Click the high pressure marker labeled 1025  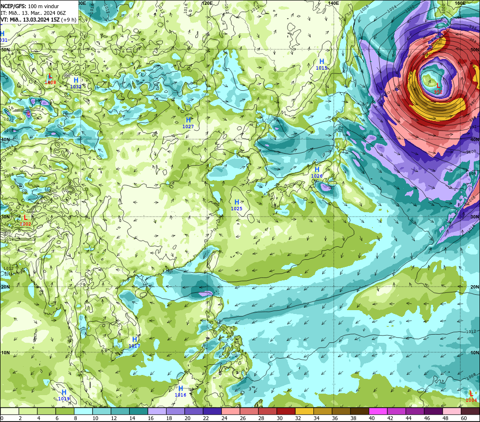pos(237,205)
